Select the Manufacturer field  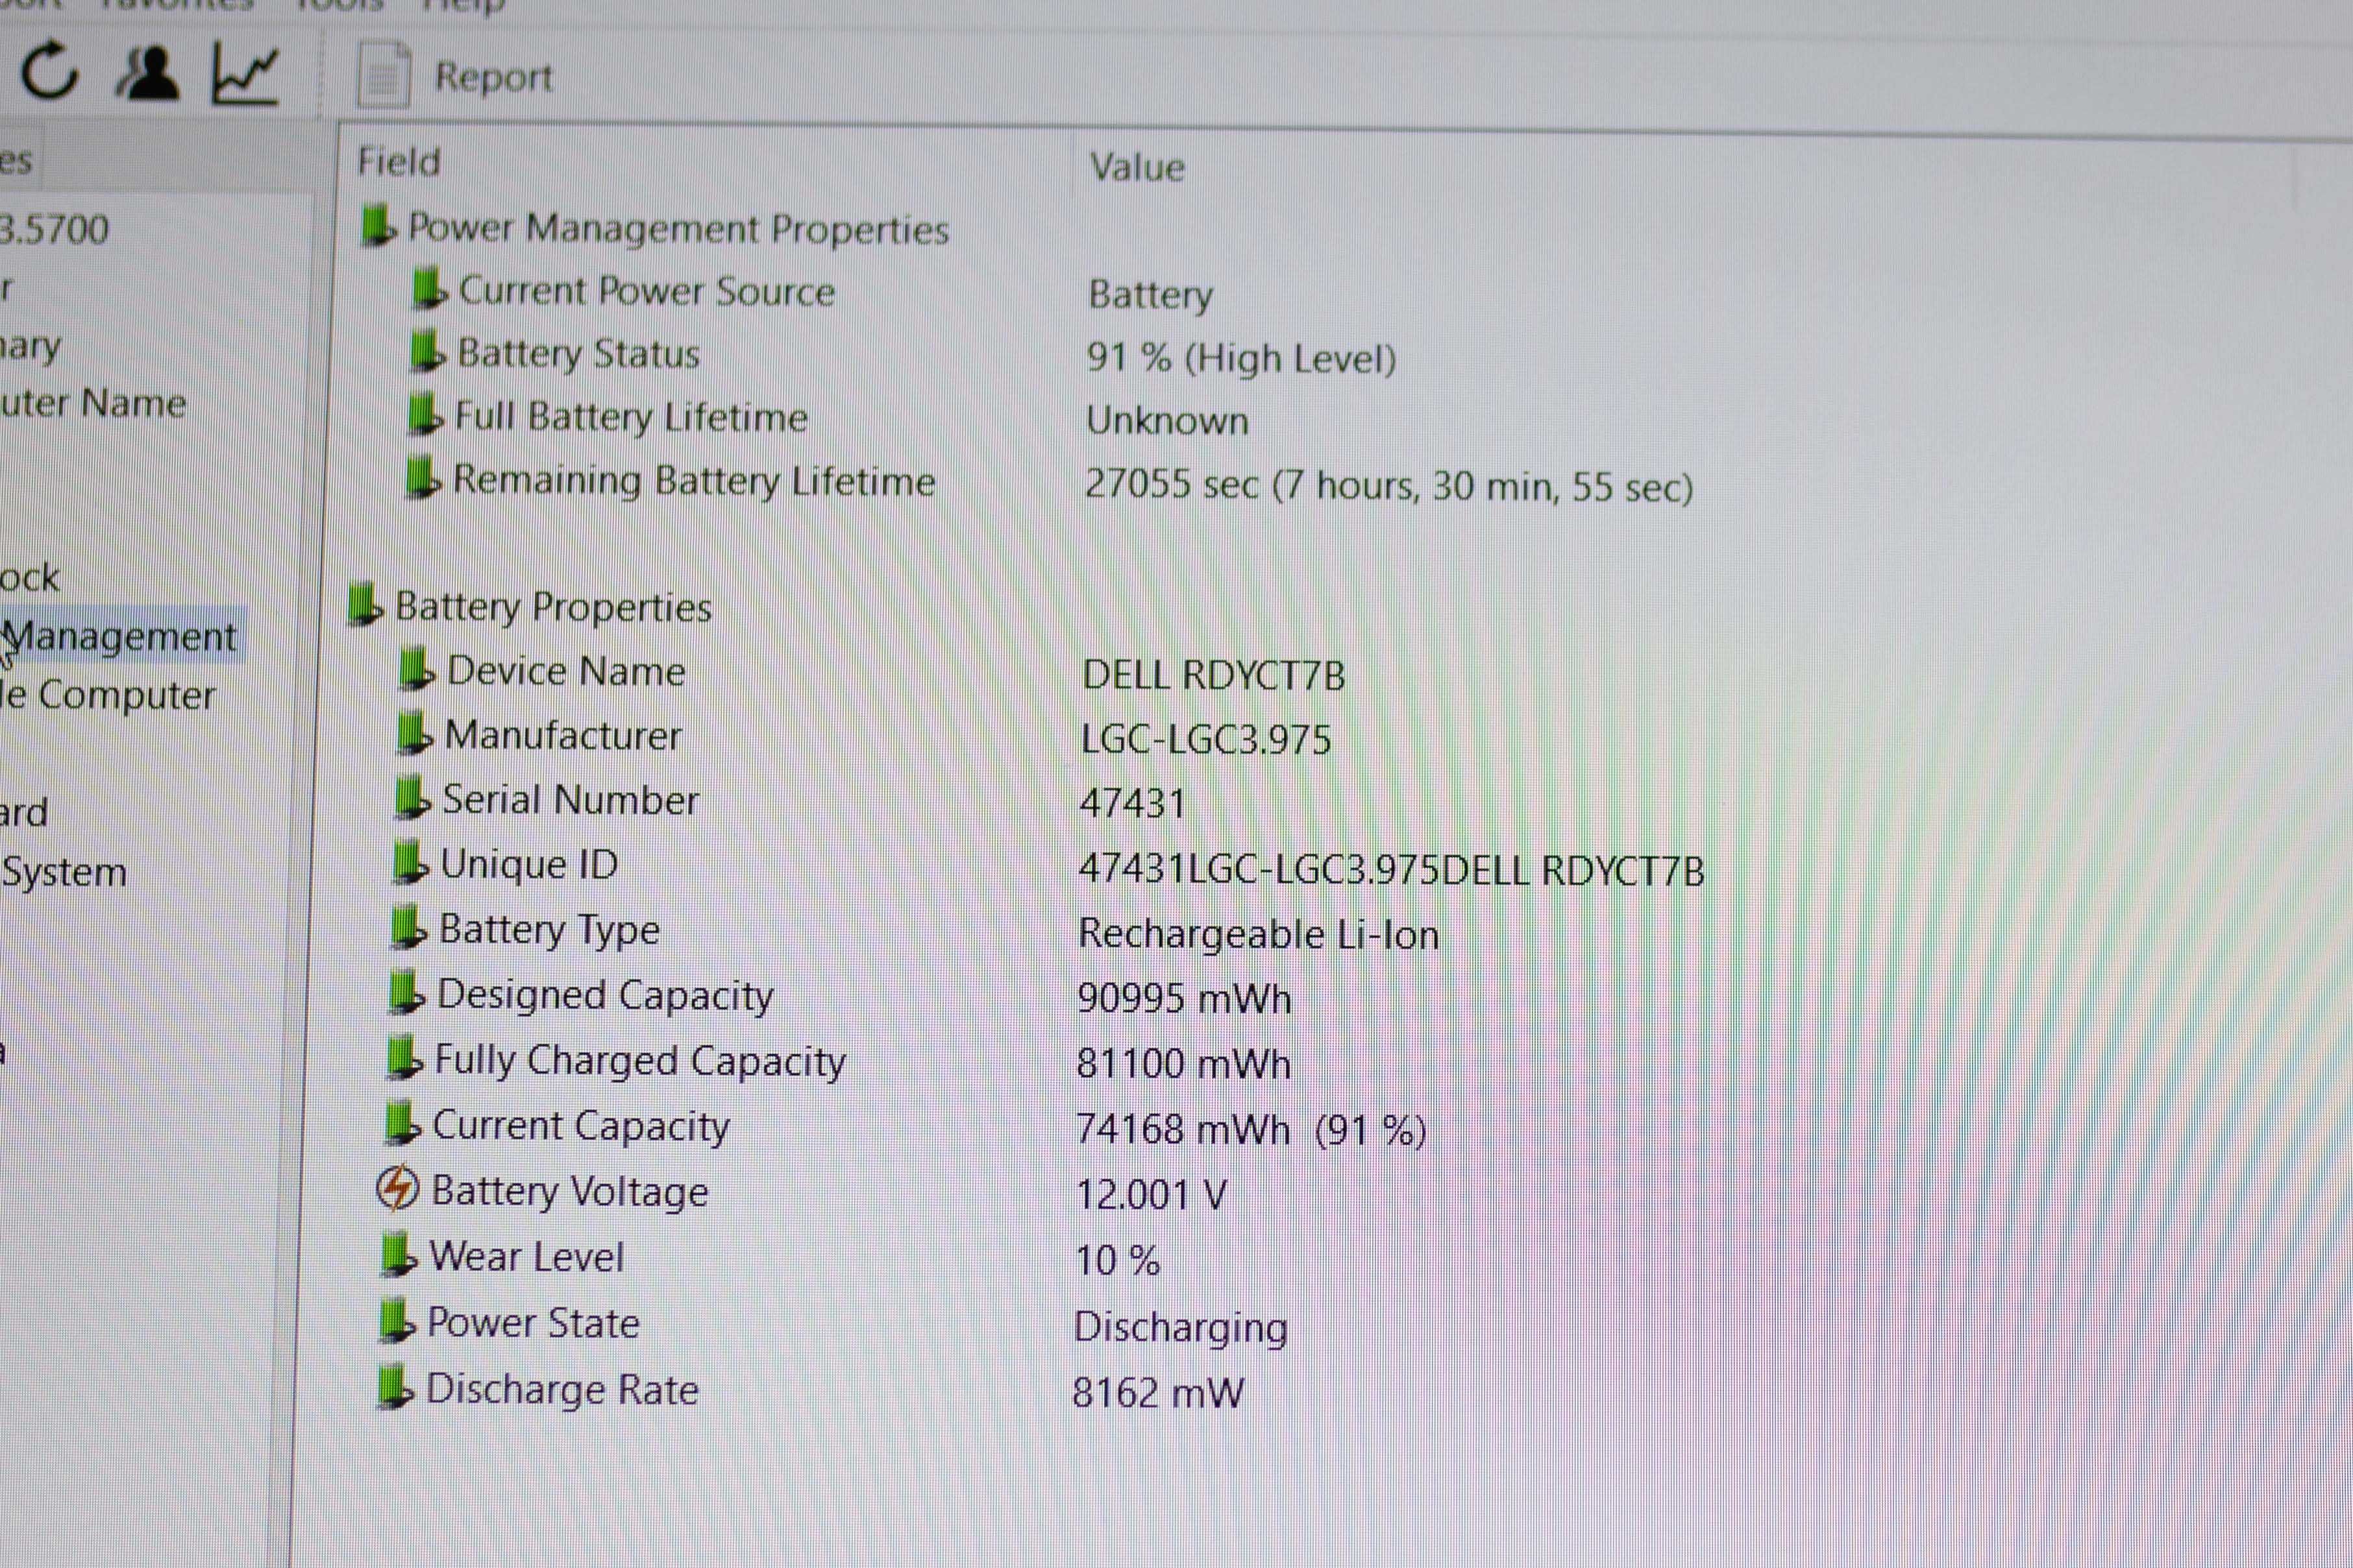click(563, 736)
